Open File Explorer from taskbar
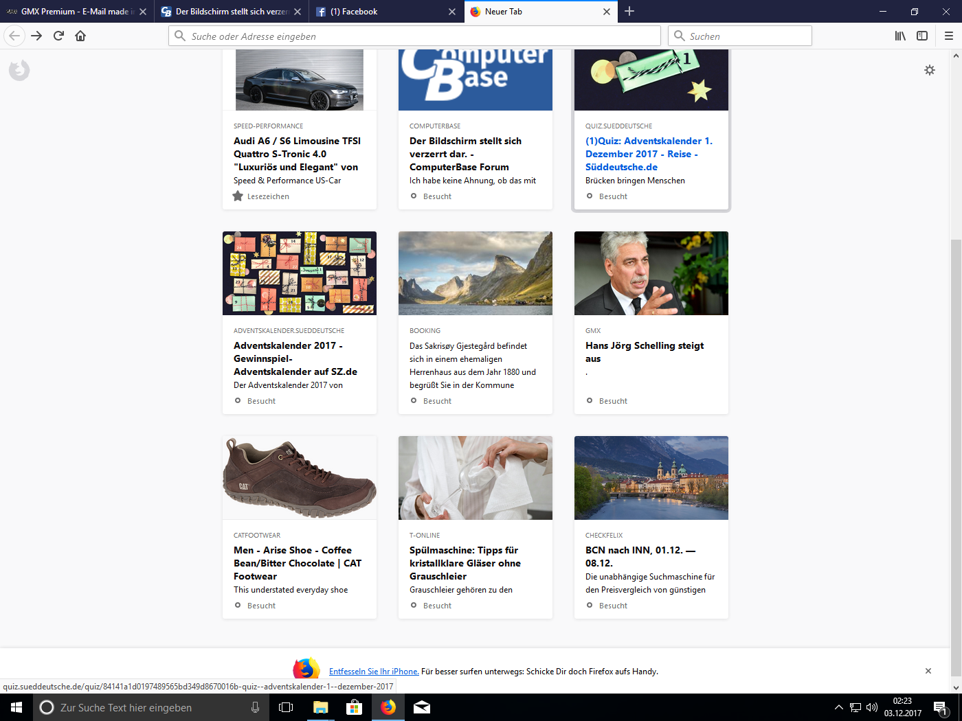Image resolution: width=962 pixels, height=721 pixels. [x=320, y=707]
